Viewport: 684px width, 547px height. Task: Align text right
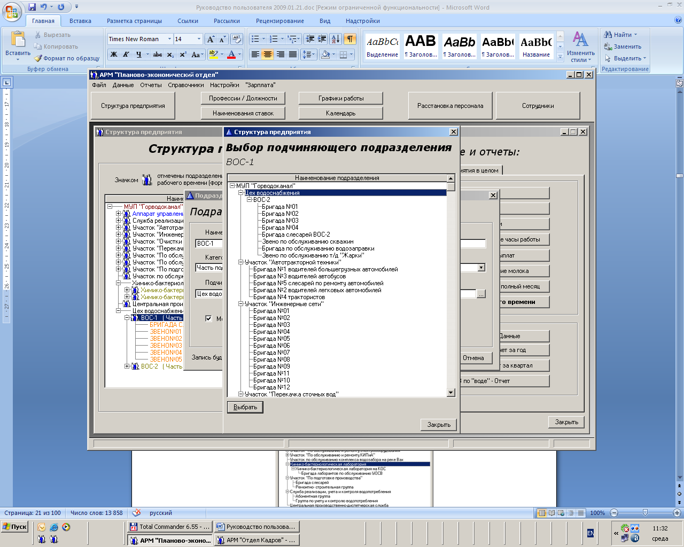point(280,54)
